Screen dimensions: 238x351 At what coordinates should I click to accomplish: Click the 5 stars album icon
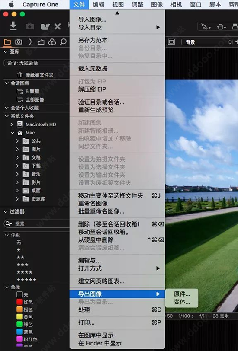click(20, 92)
